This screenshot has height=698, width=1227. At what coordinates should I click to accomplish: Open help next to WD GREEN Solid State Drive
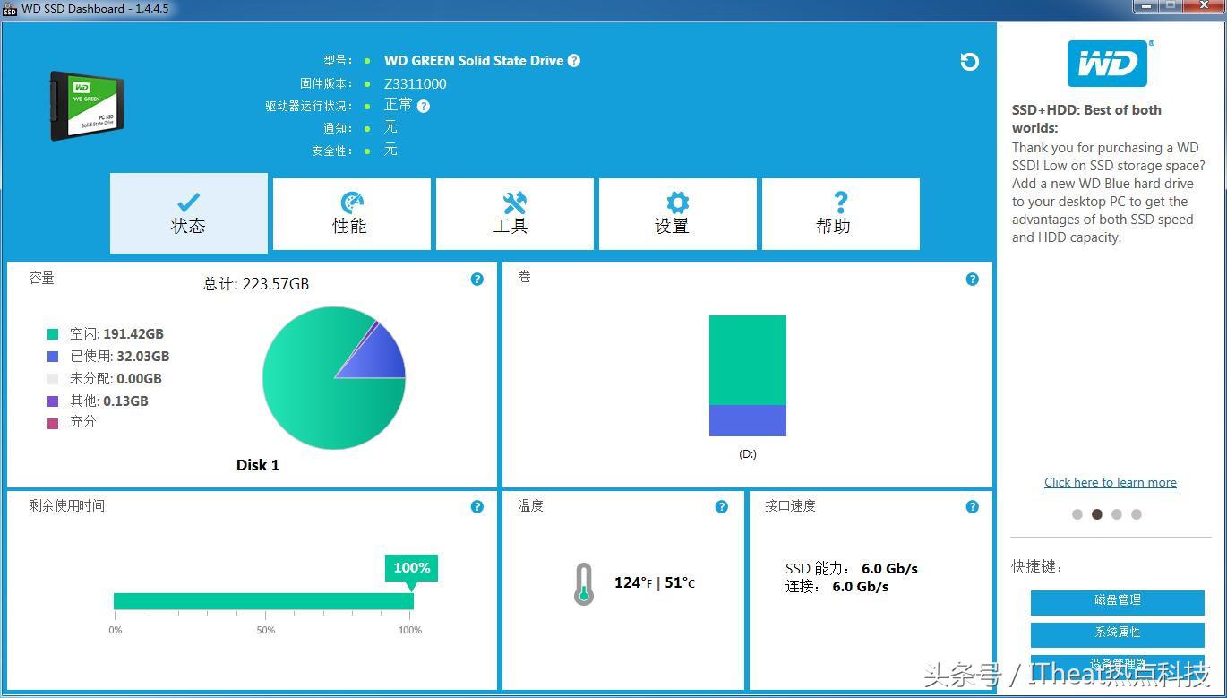click(574, 60)
